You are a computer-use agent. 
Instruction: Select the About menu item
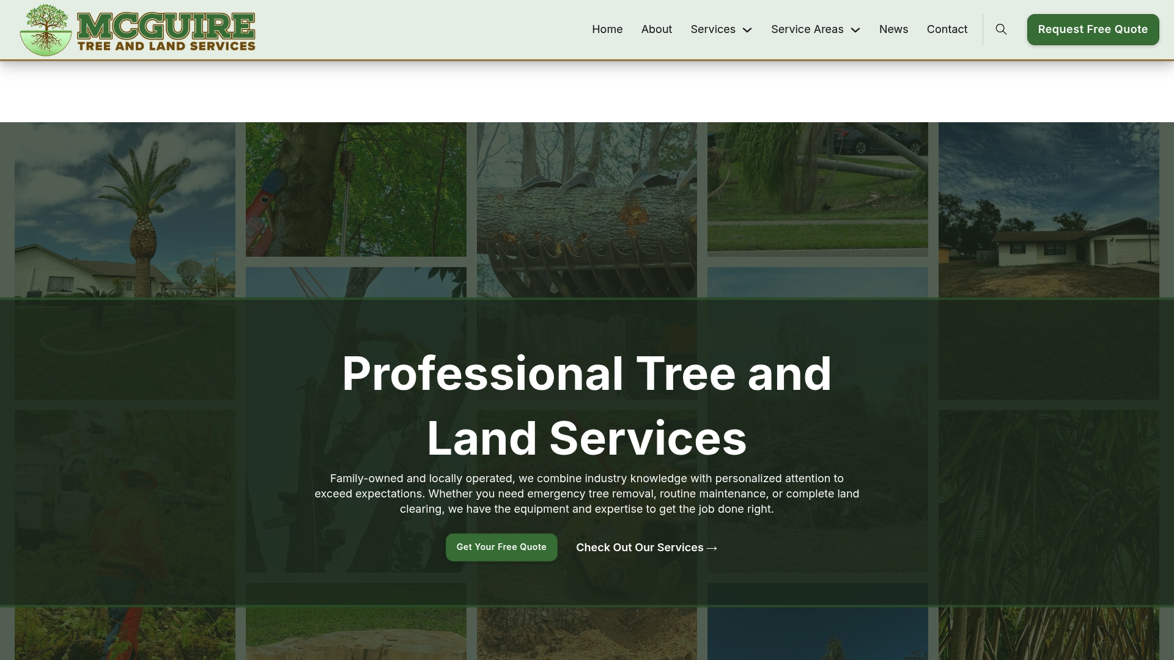coord(656,29)
